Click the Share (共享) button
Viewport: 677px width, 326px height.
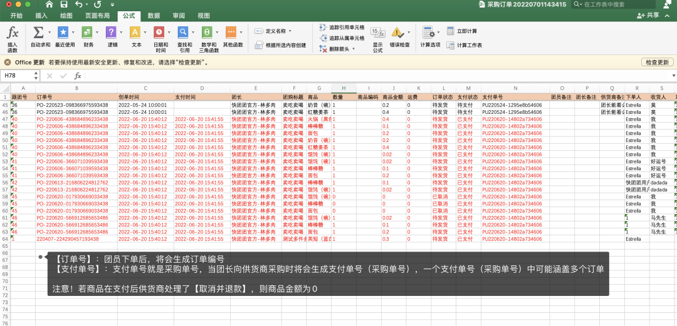[x=648, y=16]
